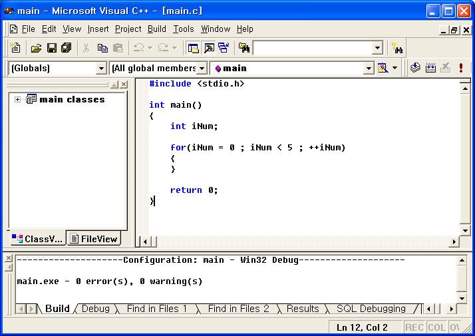Open the Find combo box dropdown arrow

tap(377, 48)
